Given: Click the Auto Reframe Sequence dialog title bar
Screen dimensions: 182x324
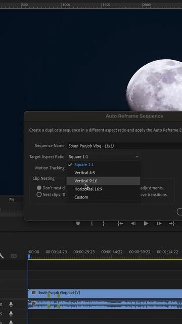Looking at the screenshot, I should tap(103, 116).
